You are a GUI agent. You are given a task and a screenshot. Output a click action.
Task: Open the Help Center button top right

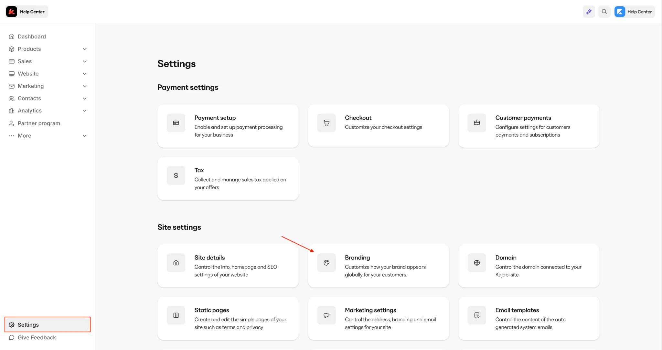[634, 11]
